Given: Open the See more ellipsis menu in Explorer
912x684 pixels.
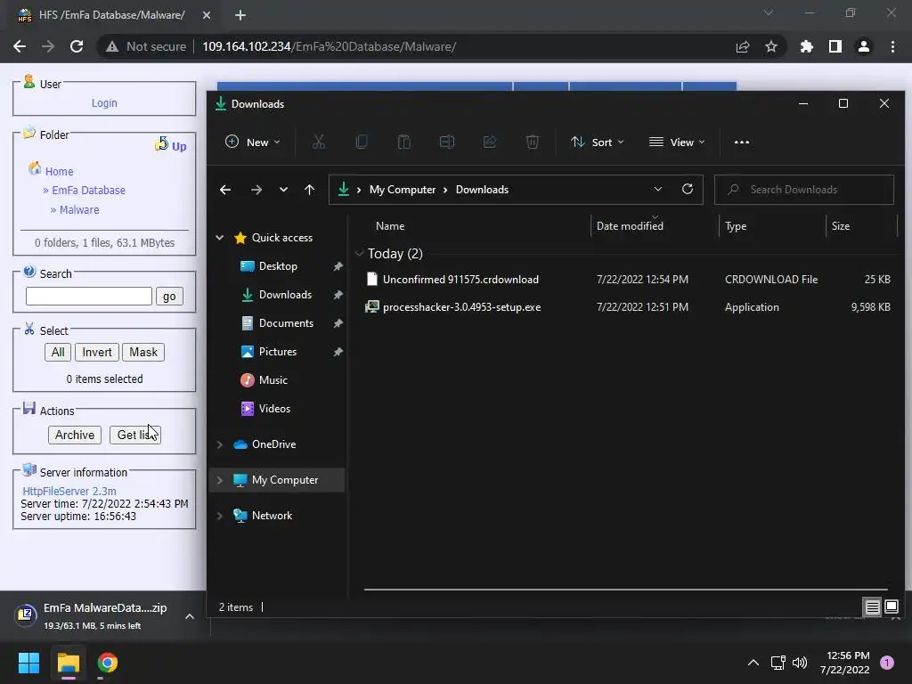Looking at the screenshot, I should click(742, 142).
